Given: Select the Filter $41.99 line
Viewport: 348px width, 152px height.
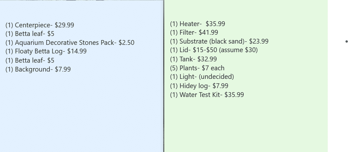Looking at the screenshot, I should coord(194,32).
